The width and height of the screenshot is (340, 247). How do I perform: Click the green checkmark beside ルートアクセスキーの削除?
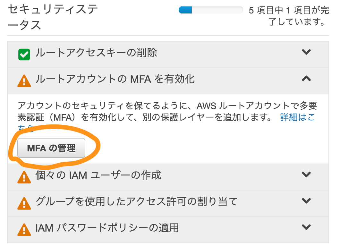(24, 55)
